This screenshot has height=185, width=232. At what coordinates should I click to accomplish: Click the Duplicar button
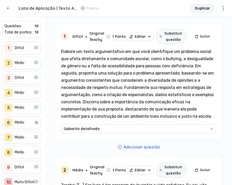pos(203,8)
